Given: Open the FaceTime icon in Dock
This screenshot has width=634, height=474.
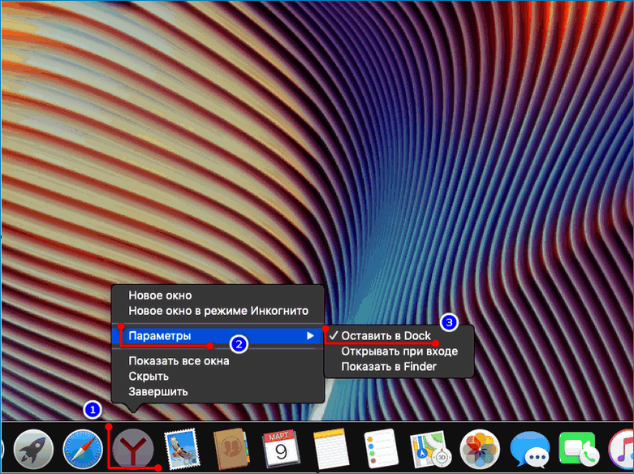Looking at the screenshot, I should [x=579, y=449].
